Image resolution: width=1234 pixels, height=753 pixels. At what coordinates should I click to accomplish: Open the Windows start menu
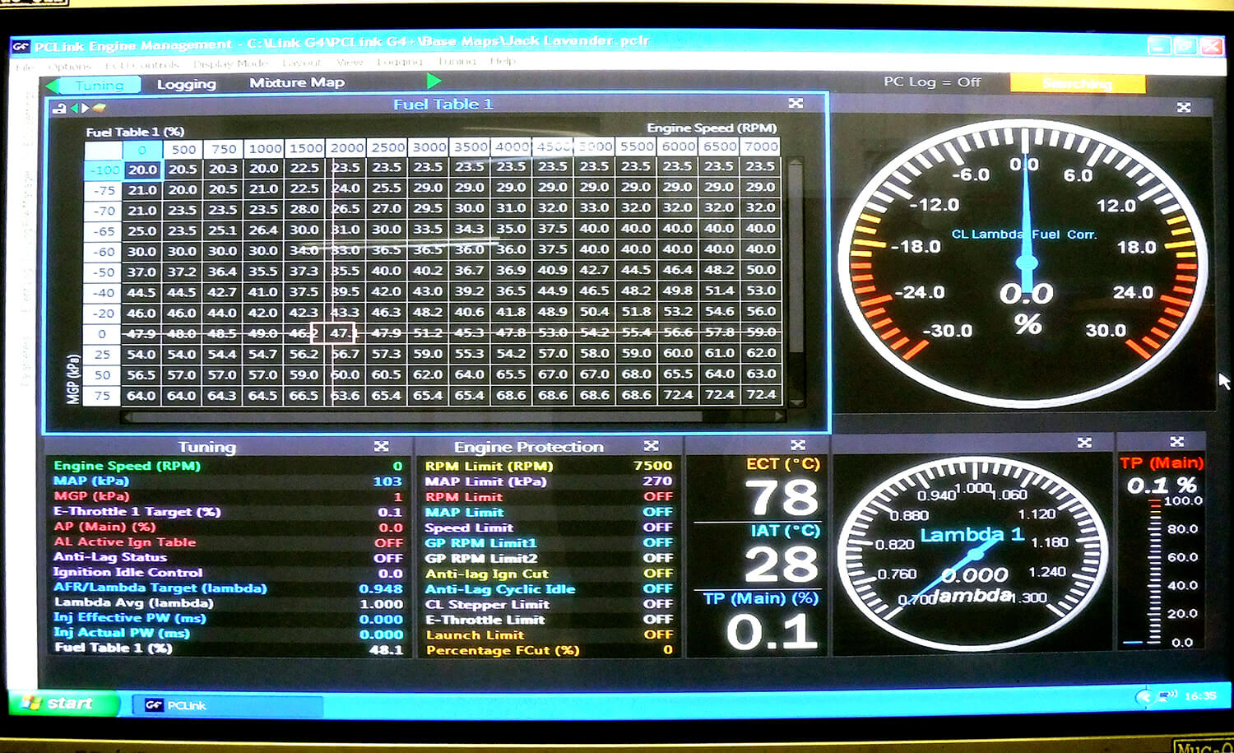(x=60, y=703)
